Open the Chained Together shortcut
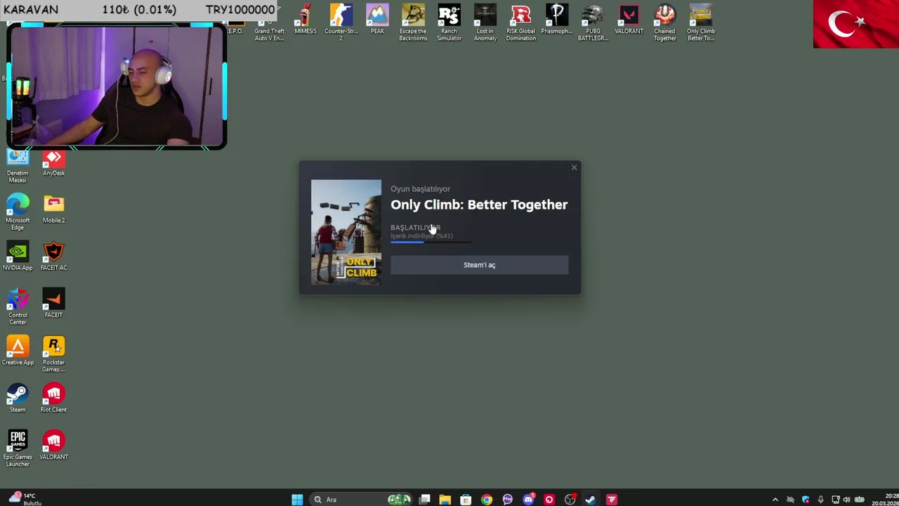The image size is (899, 506). tap(664, 22)
